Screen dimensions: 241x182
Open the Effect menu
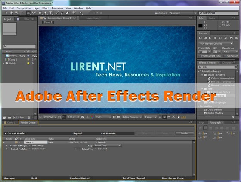[x=45, y=8]
